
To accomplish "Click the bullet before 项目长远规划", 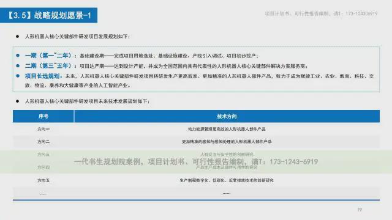I will point(18,76).
